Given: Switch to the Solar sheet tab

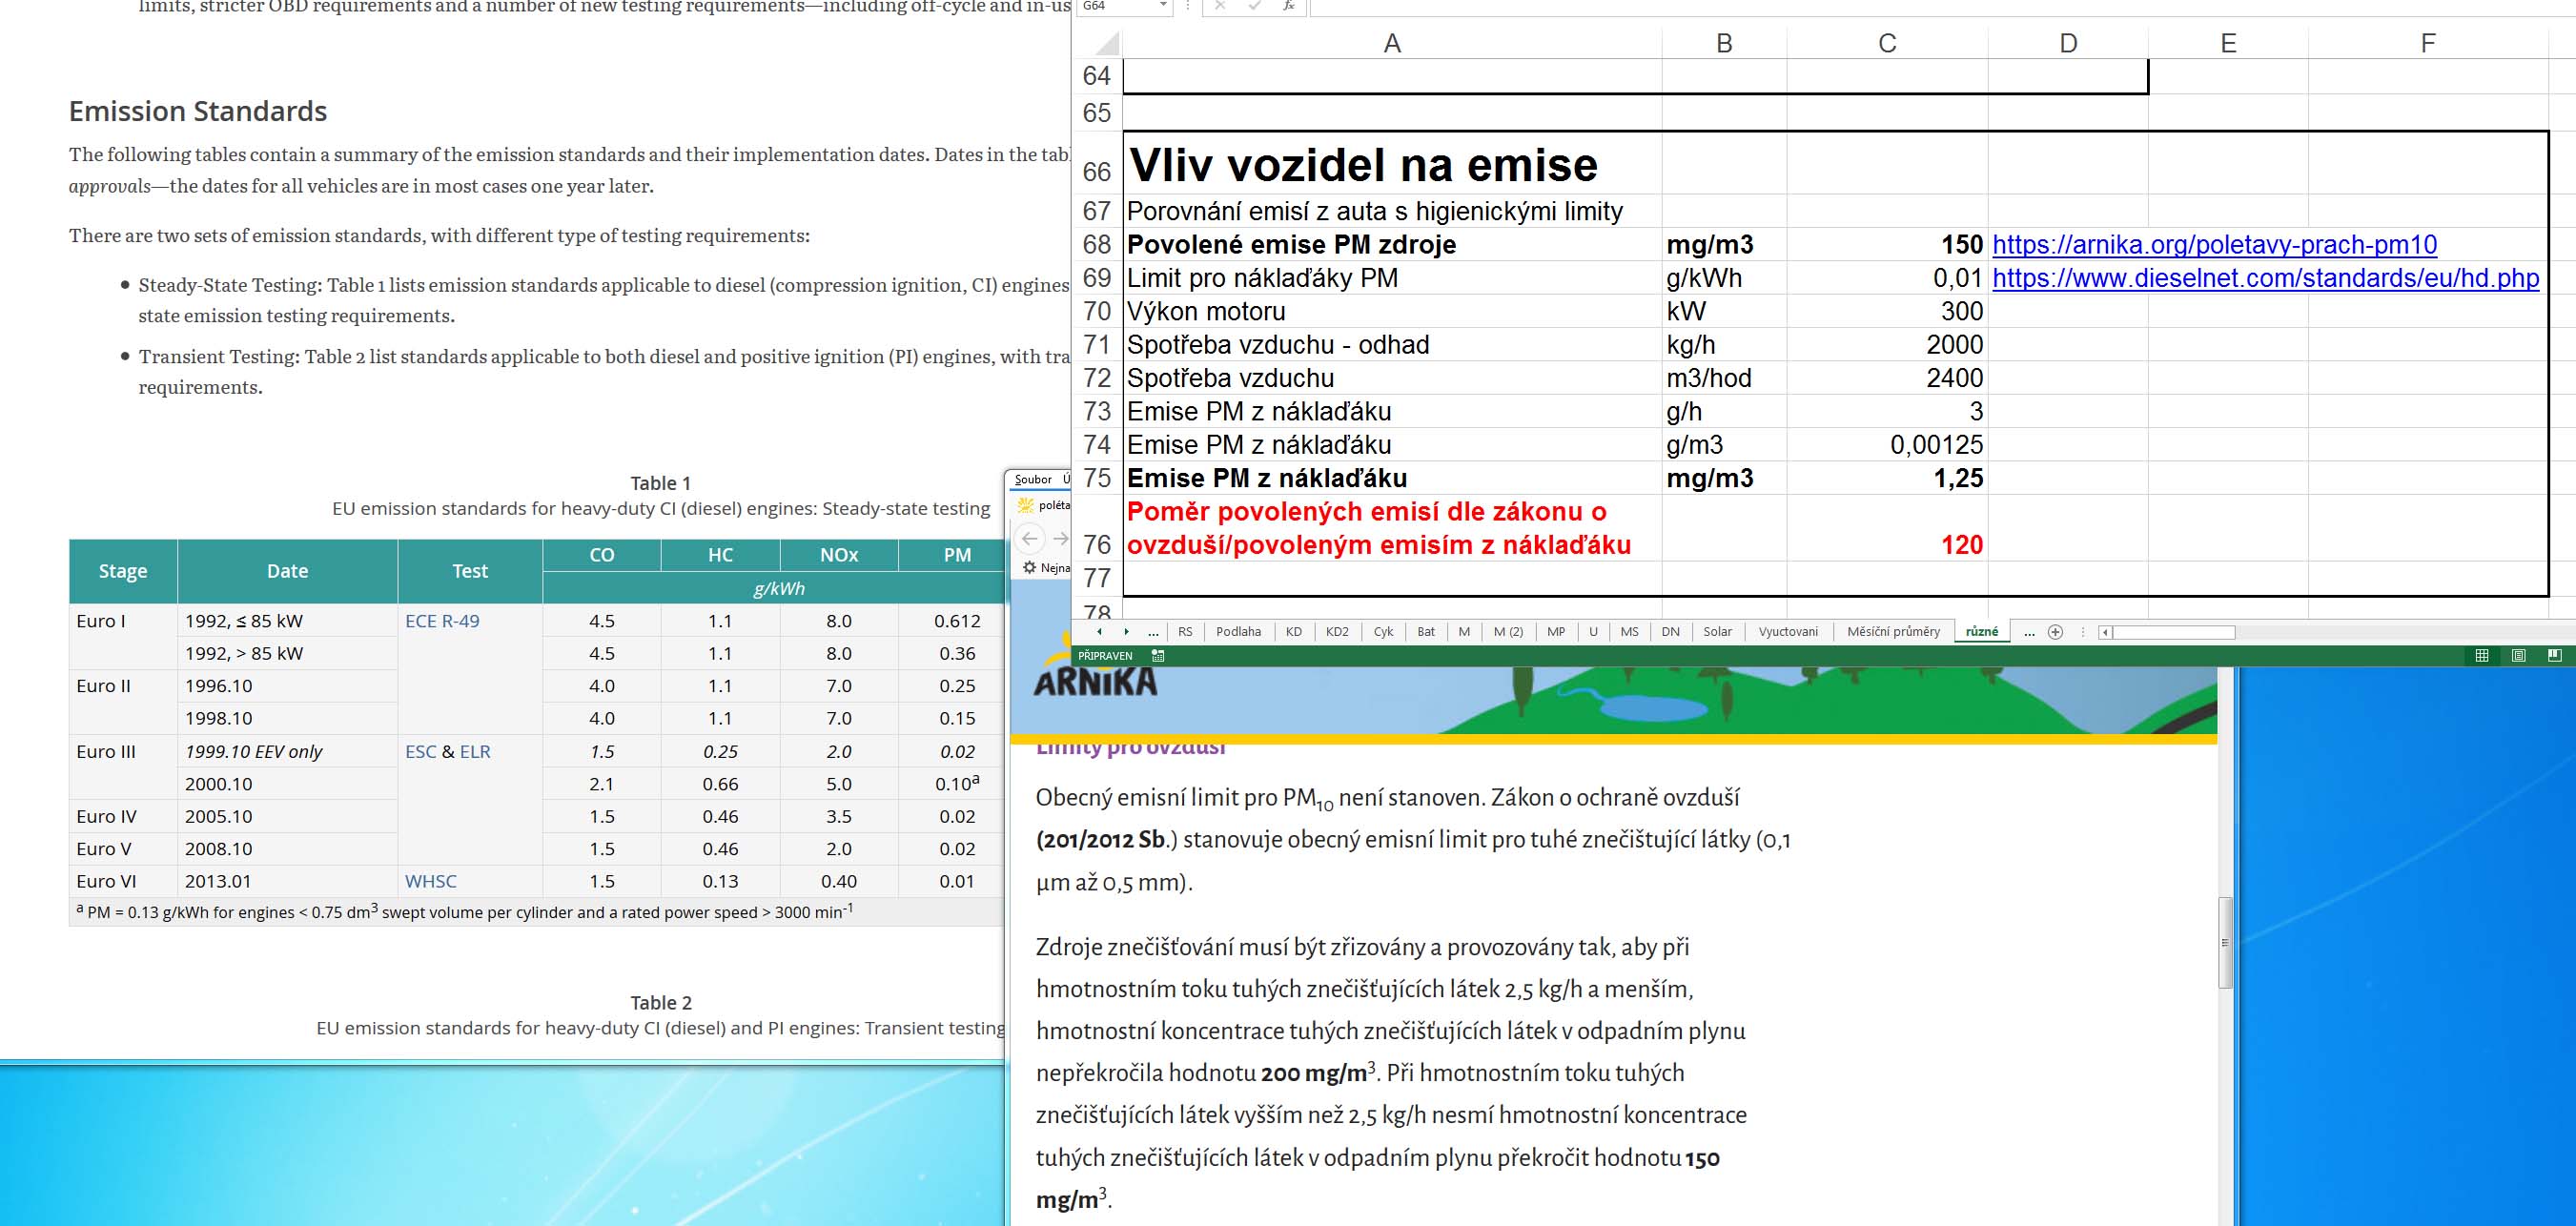Looking at the screenshot, I should [x=1716, y=632].
